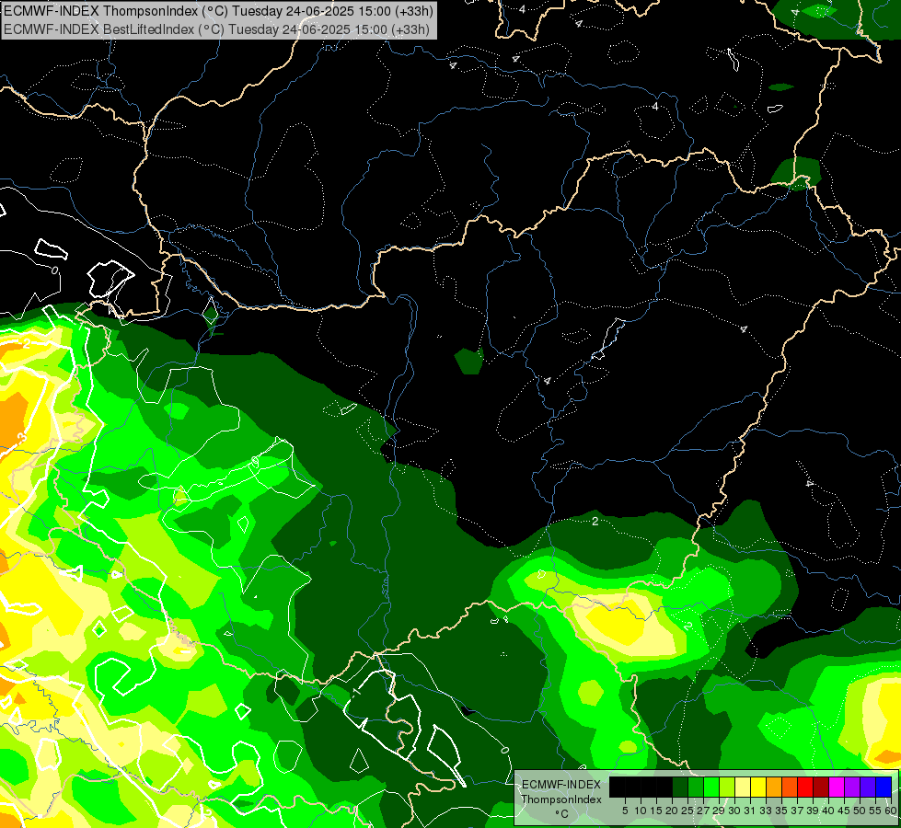Viewport: 901px width, 828px height.
Task: Click the legend scale value 35
Action: click(x=781, y=811)
